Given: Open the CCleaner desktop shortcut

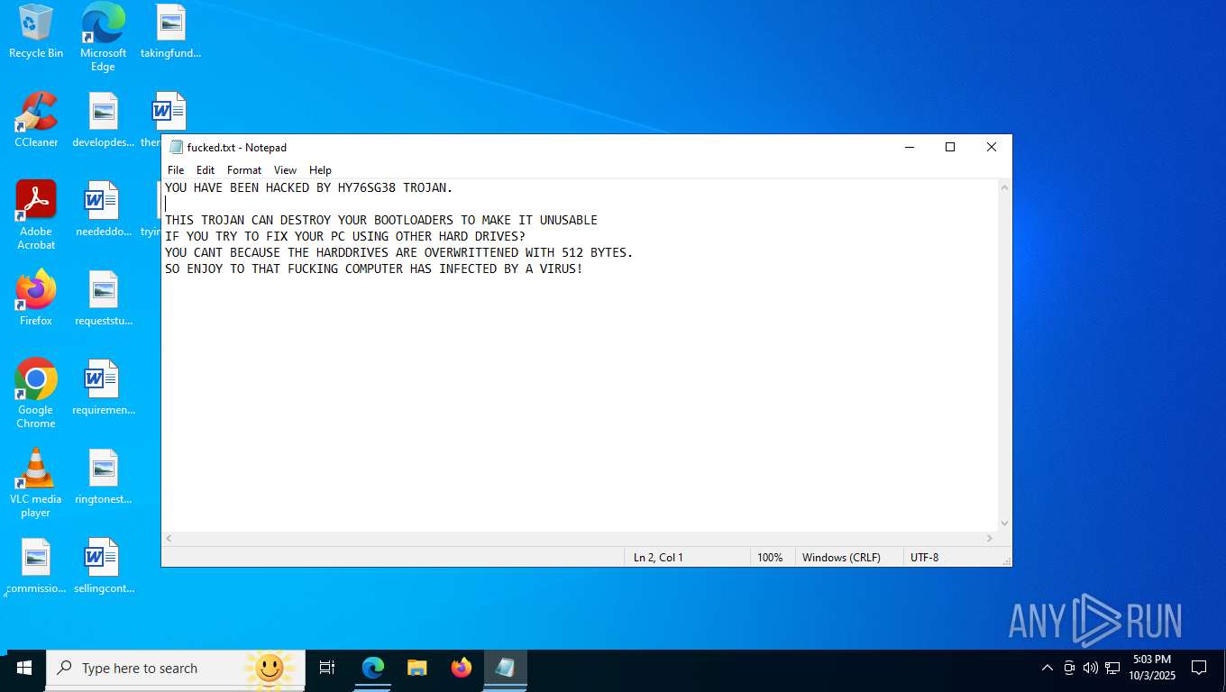Looking at the screenshot, I should 36,120.
